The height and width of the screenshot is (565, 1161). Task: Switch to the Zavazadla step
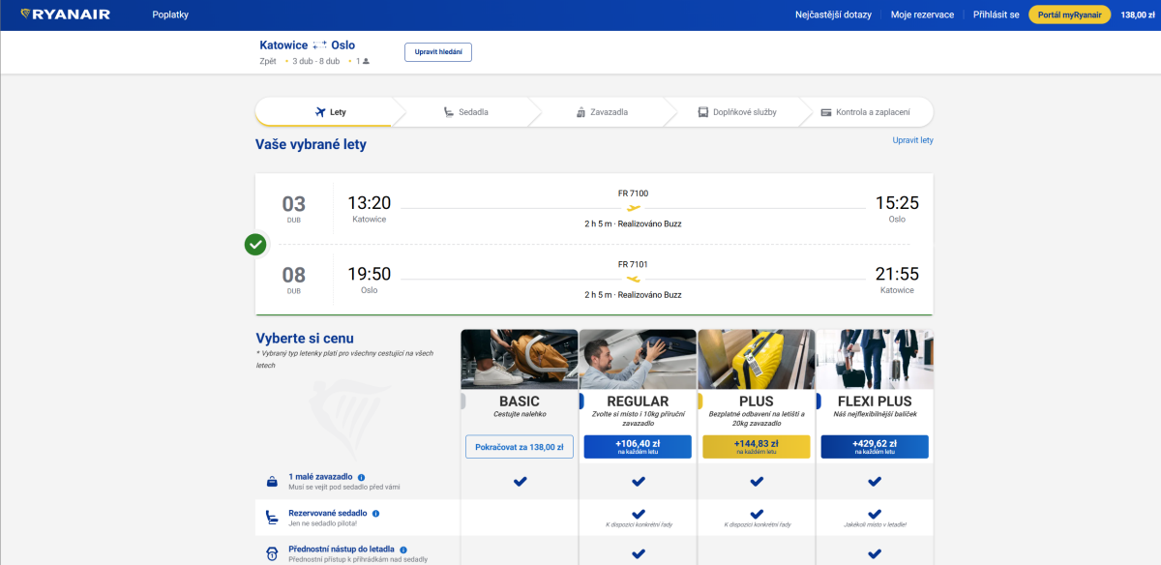pos(601,112)
